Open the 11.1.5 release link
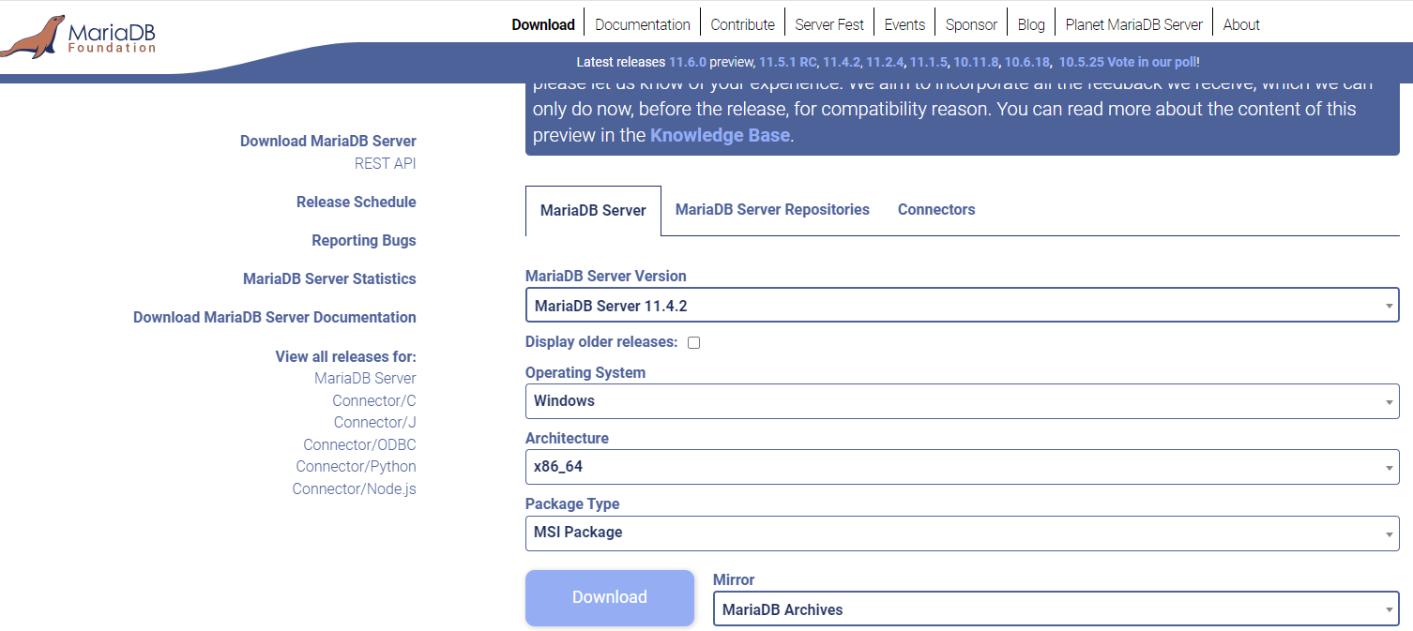The height and width of the screenshot is (631, 1413). pyautogui.click(x=928, y=62)
